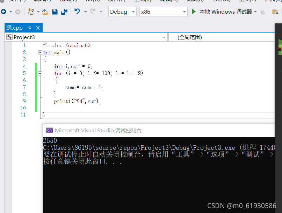Close the 源.cpp tab
This screenshot has width=282, height=213.
click(38, 28)
